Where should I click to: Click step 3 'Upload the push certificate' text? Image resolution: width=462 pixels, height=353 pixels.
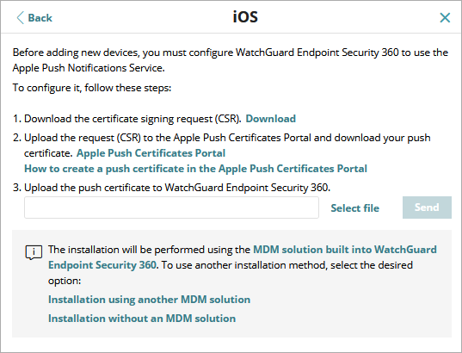(x=177, y=188)
